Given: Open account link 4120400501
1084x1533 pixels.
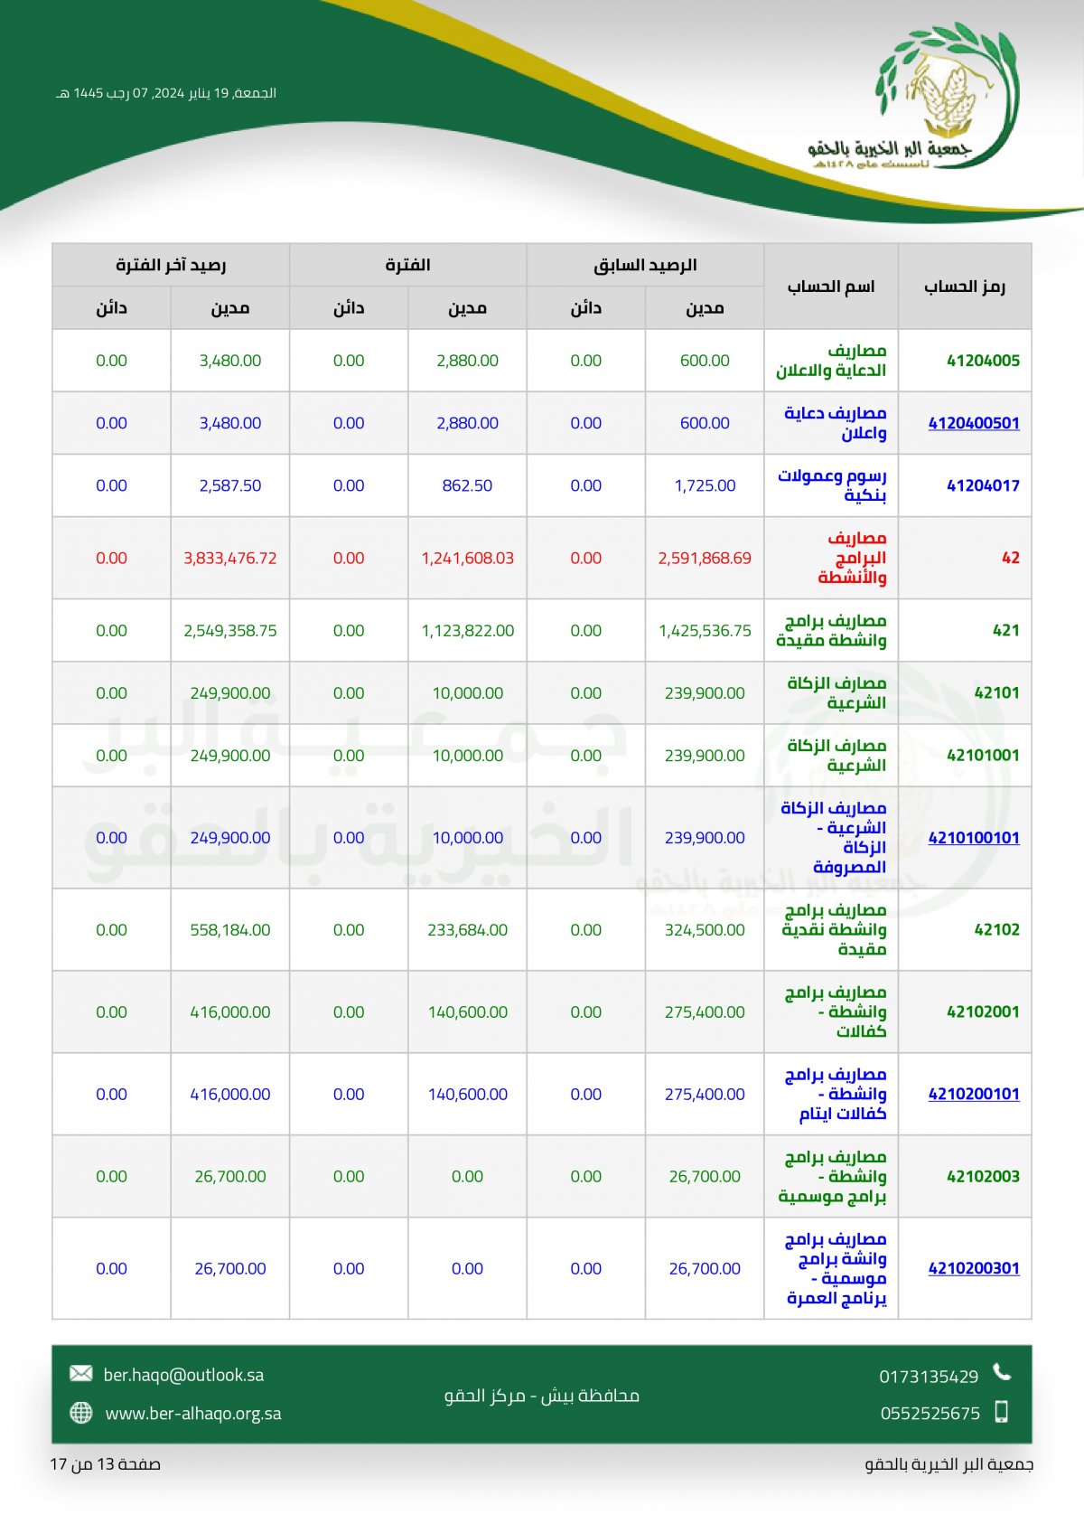Looking at the screenshot, I should click(x=974, y=423).
